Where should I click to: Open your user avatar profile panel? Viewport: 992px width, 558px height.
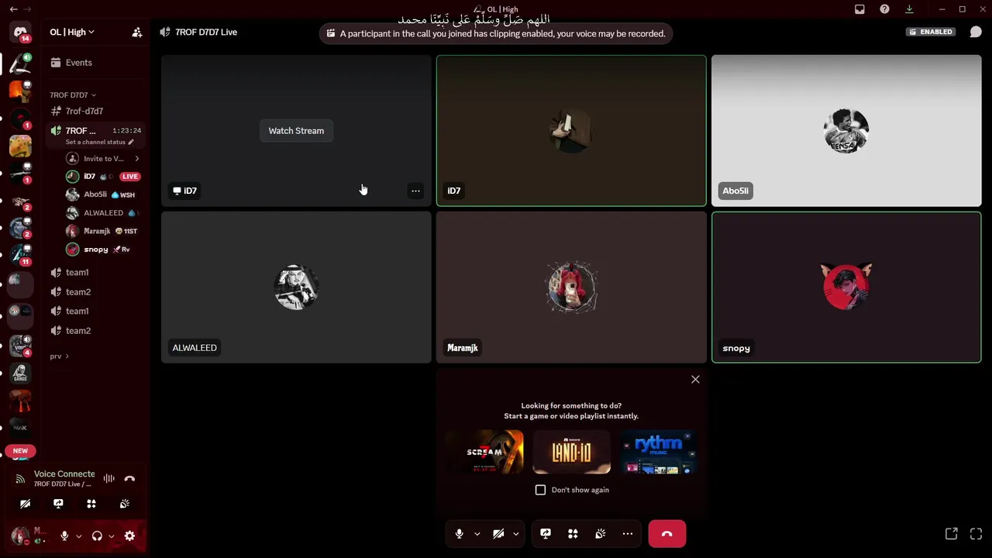click(x=20, y=536)
